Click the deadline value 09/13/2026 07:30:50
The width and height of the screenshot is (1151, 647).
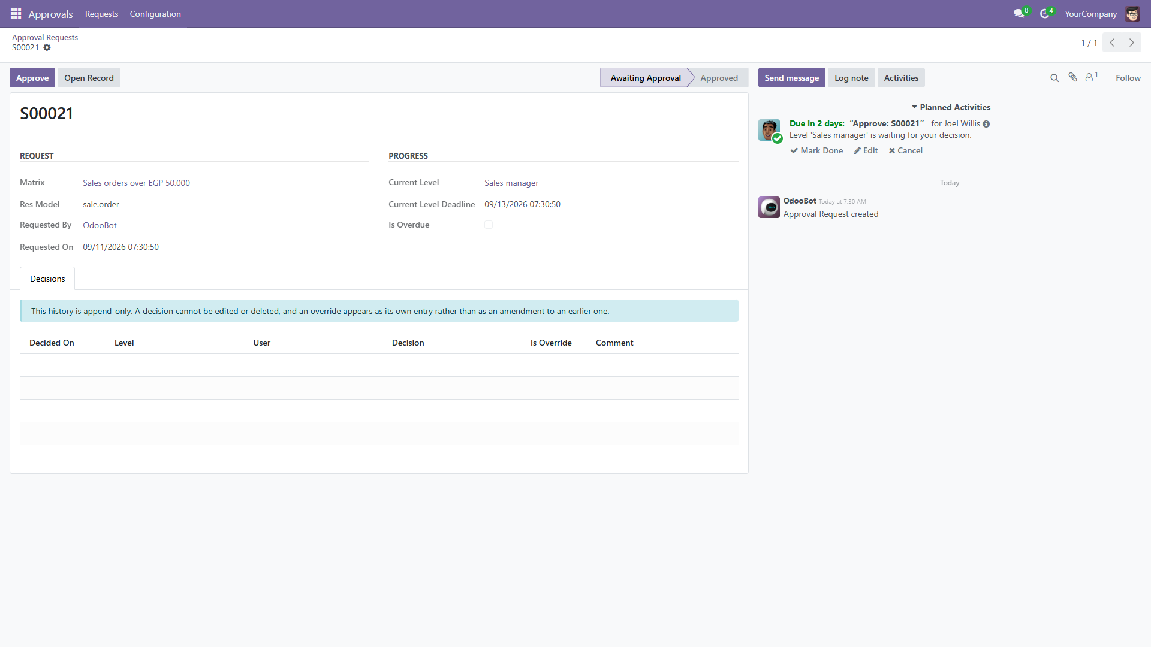pyautogui.click(x=522, y=204)
